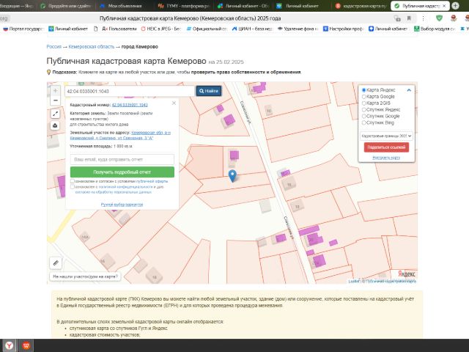Collapse the map layers panel chevron
The width and height of the screenshot is (469, 352).
coord(409,90)
